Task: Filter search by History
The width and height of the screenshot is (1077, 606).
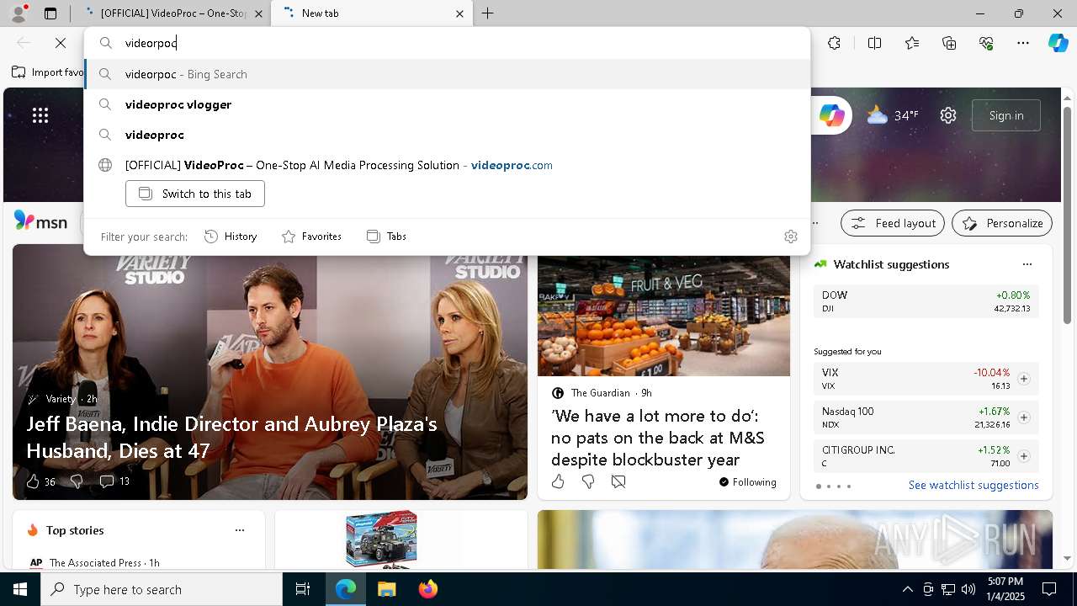Action: (x=231, y=237)
